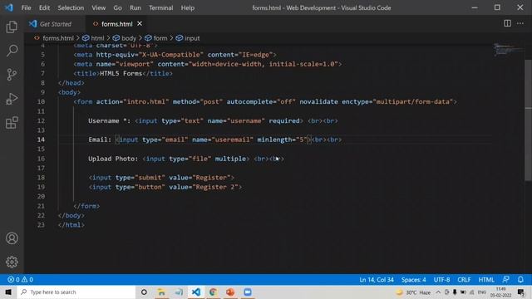
Task: Open the Edit menu
Action: pos(44,7)
